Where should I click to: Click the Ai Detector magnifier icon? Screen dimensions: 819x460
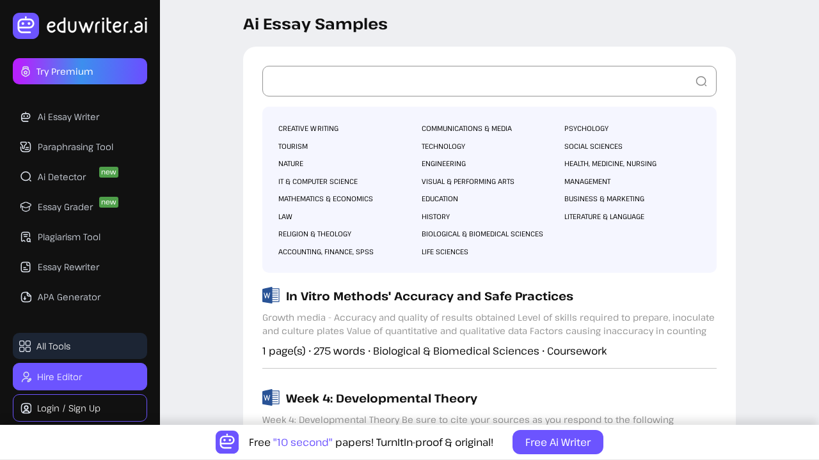coord(25,177)
